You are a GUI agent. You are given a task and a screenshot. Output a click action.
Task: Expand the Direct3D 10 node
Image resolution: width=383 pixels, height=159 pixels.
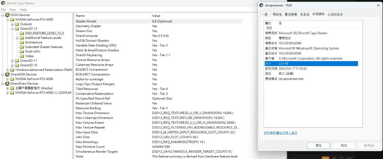(x=12, y=65)
